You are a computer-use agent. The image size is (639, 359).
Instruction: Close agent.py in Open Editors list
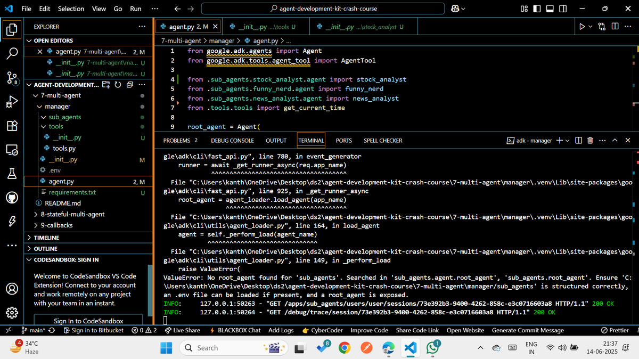(x=40, y=52)
